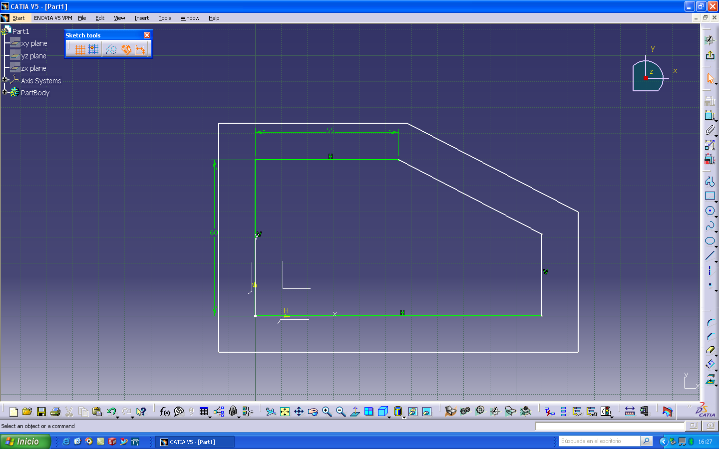Click the command input field in the CATIA status bar
719x449 pixels.
610,426
